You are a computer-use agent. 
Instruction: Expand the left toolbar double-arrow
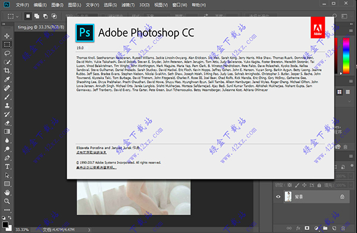click(4, 24)
